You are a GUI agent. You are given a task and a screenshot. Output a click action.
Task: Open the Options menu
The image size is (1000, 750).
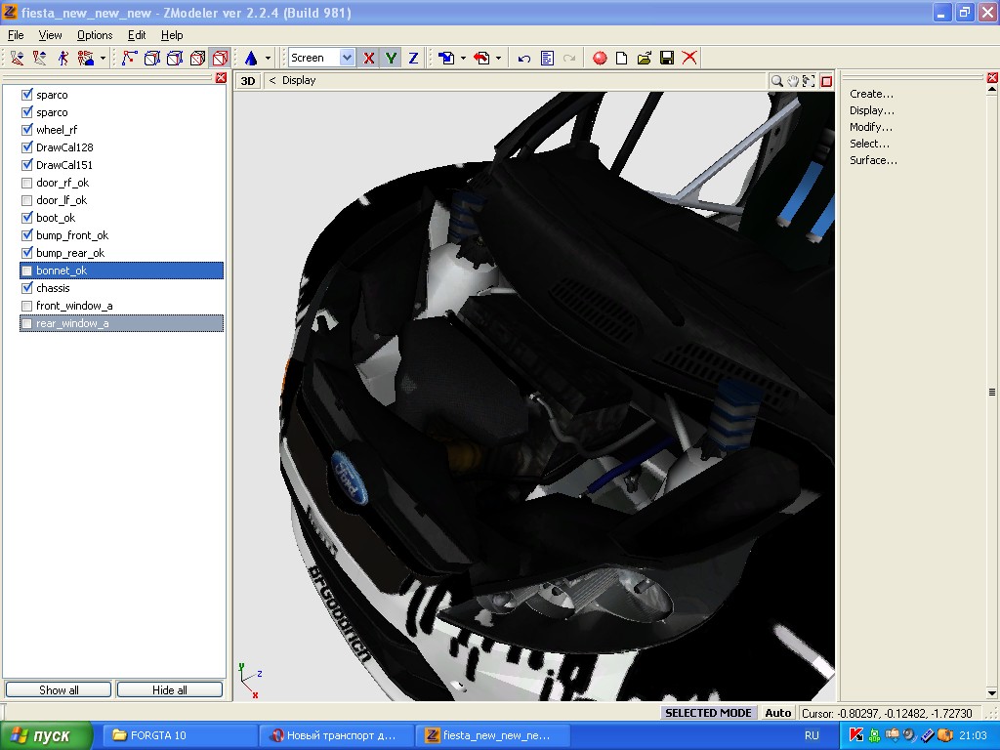tap(95, 35)
